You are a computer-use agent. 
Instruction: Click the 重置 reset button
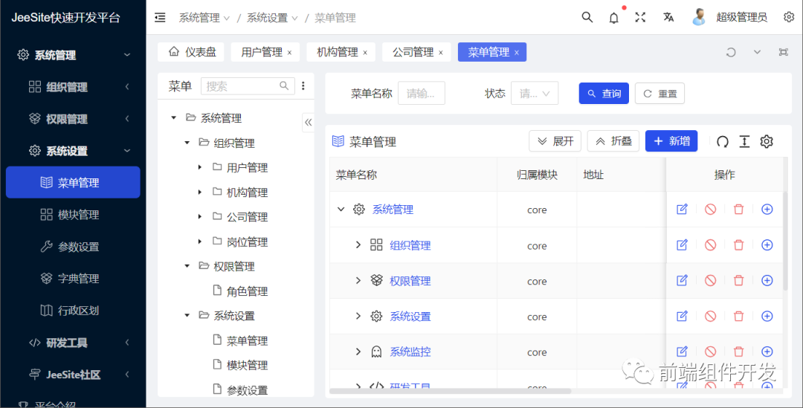660,94
